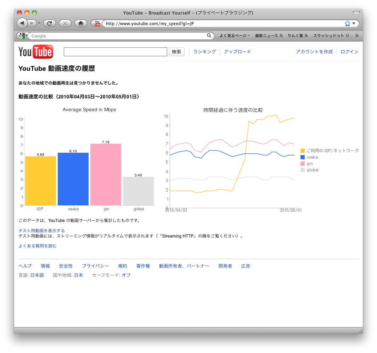This screenshot has width=377, height=353.
Task: Click the pink jpn bar in chart
Action: tap(106, 175)
